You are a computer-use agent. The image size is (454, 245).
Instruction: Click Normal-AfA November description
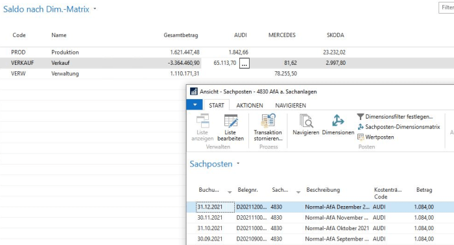337,218
